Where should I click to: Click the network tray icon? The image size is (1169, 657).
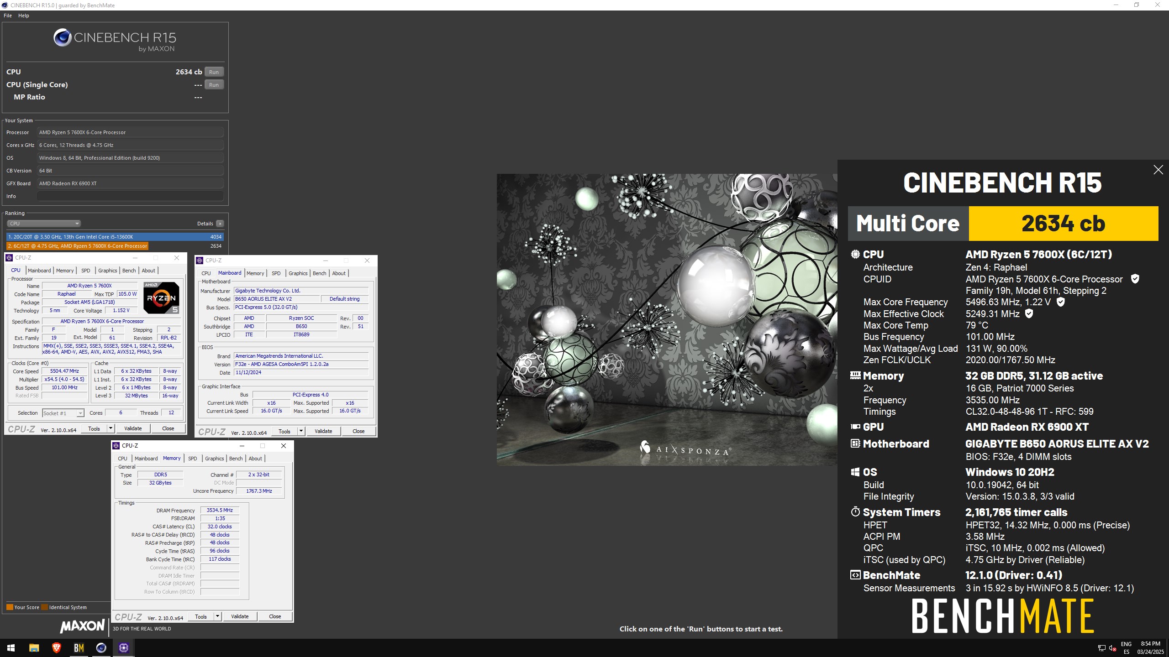point(1101,648)
